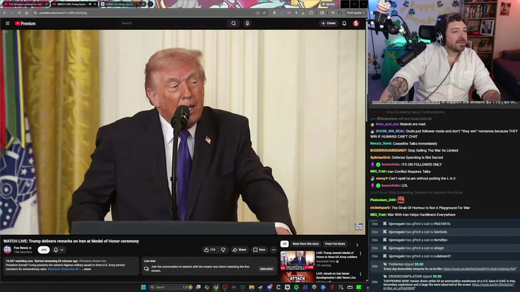Open the browser extensions puzzle icon

pos(311,13)
